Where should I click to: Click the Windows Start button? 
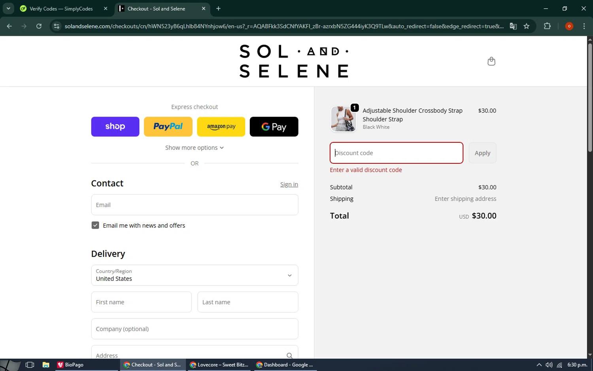pos(10,365)
